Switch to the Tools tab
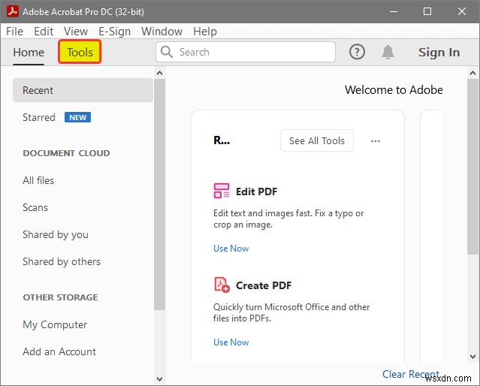 coord(80,52)
